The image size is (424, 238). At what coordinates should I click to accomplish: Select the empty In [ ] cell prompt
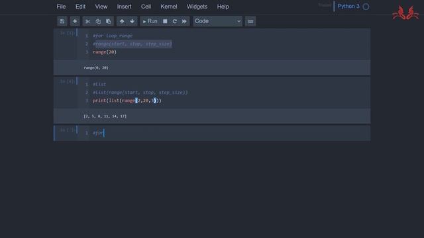coord(66,130)
